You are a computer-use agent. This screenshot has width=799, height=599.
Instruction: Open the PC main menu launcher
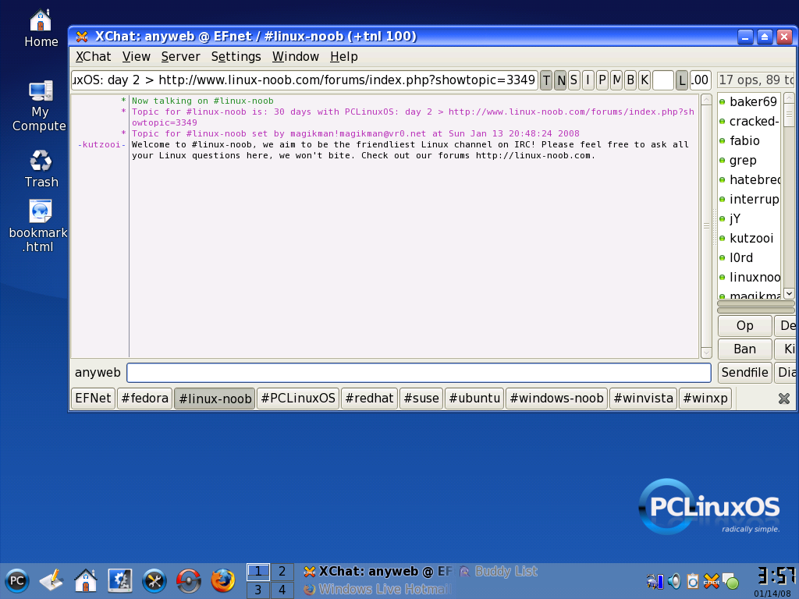click(17, 580)
